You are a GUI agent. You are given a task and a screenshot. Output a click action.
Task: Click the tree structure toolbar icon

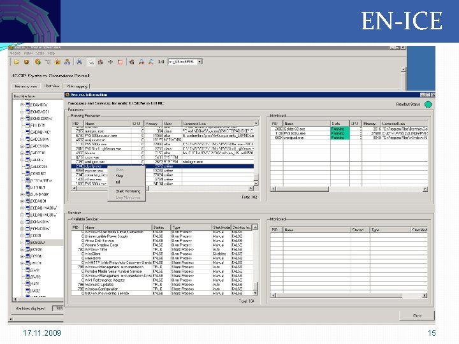(47, 62)
